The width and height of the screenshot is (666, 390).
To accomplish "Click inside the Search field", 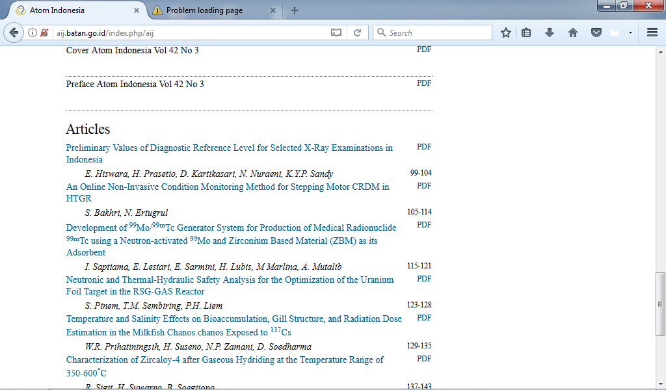I will pyautogui.click(x=436, y=32).
